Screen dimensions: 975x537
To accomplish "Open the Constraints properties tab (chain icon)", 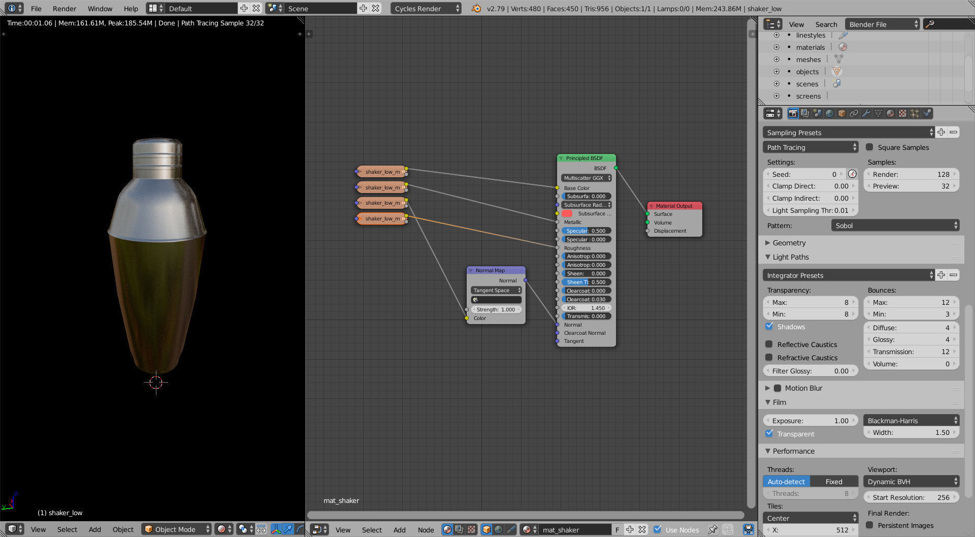I will [x=854, y=113].
